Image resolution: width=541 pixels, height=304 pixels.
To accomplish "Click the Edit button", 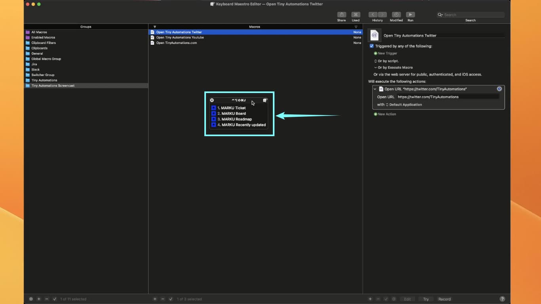I will pos(407,299).
